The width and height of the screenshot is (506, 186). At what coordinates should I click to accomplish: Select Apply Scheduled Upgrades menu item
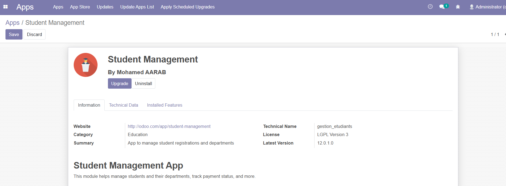[188, 7]
